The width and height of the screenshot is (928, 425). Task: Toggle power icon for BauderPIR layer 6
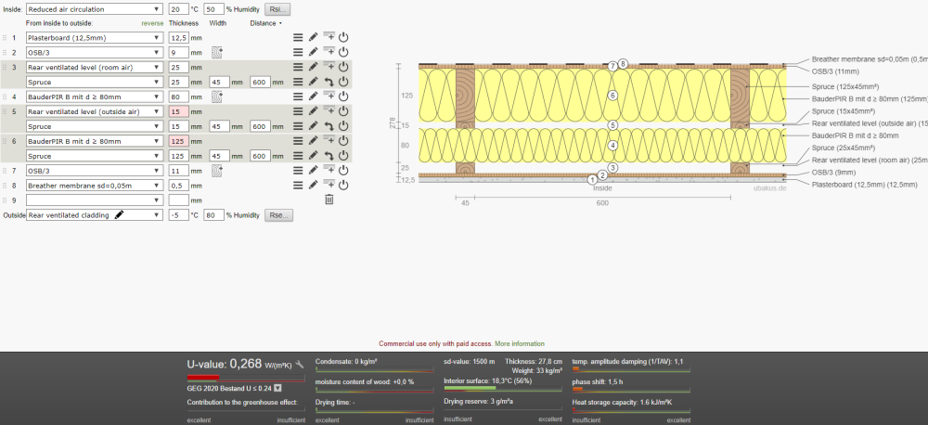(343, 141)
